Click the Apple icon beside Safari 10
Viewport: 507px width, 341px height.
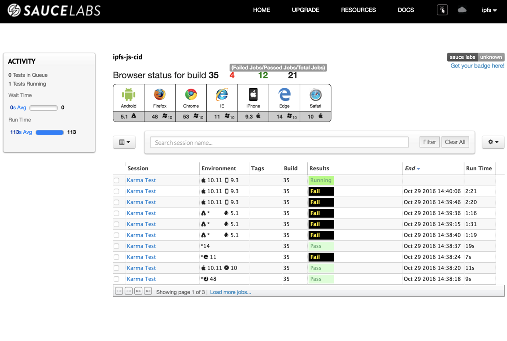320,116
